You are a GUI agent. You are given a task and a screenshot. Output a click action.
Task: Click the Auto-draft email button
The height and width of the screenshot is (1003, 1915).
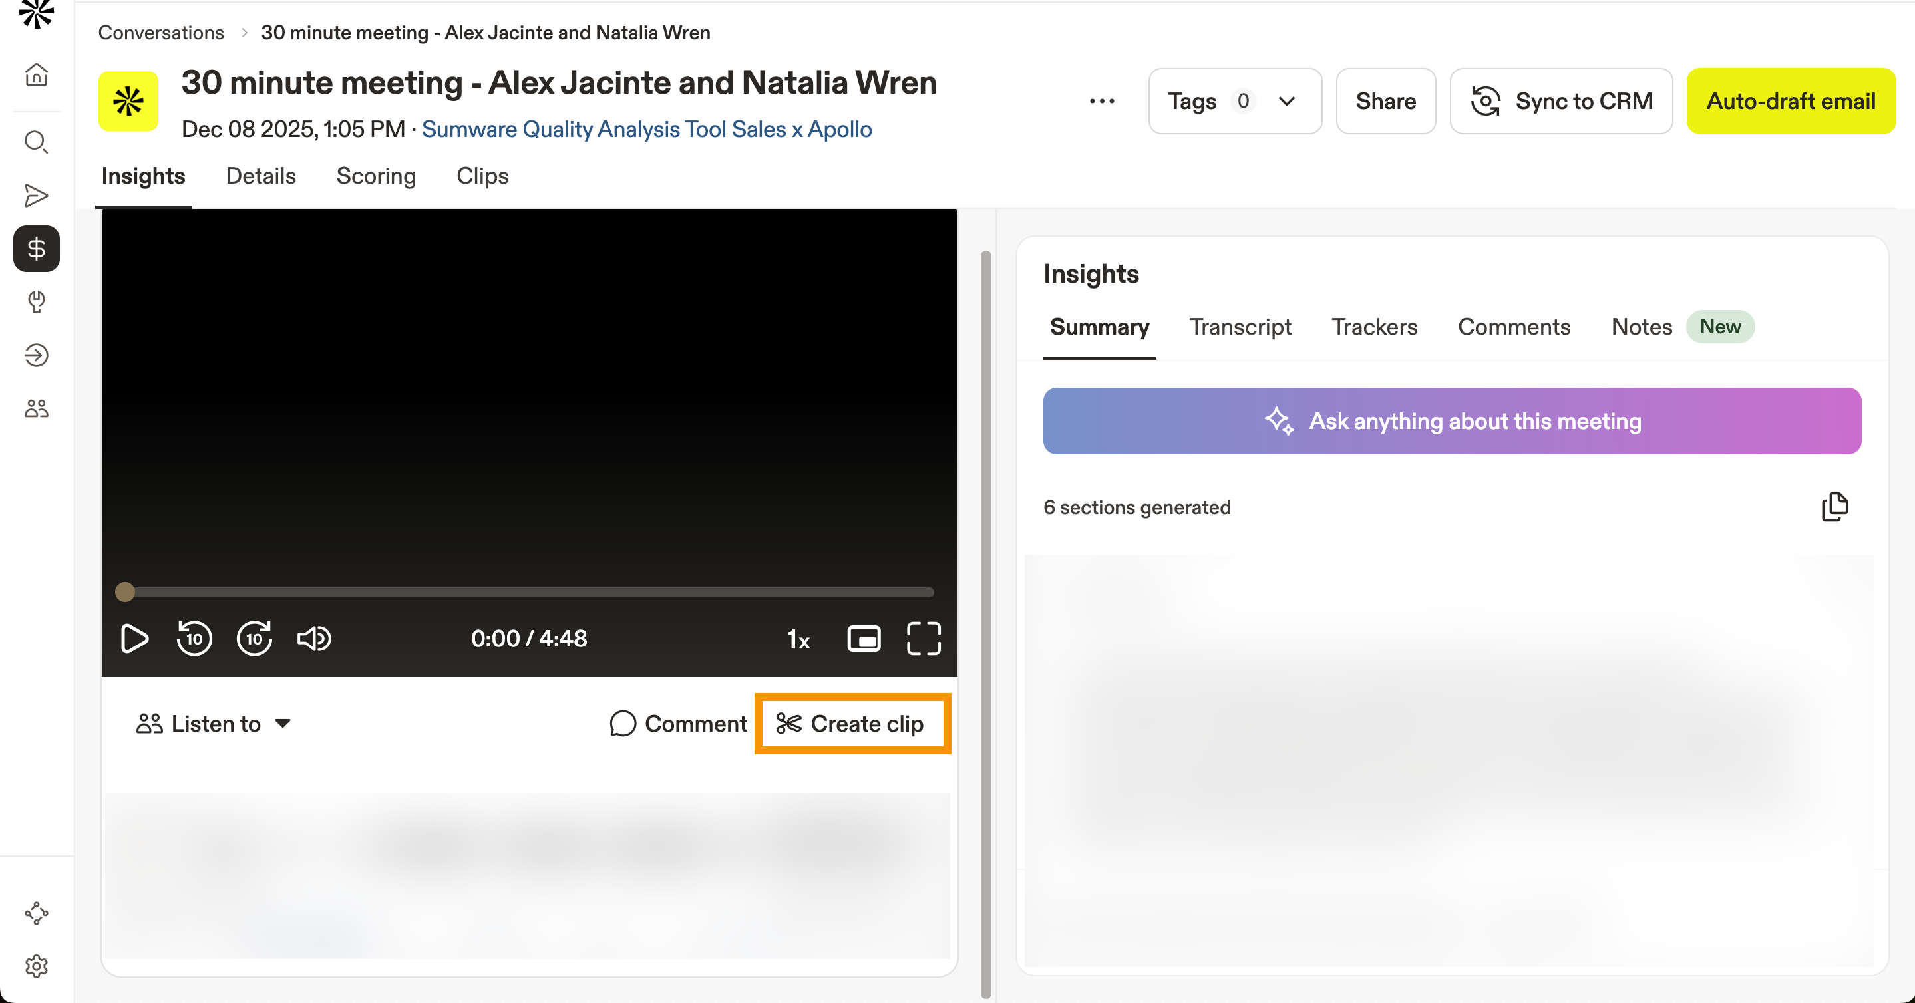click(x=1791, y=101)
